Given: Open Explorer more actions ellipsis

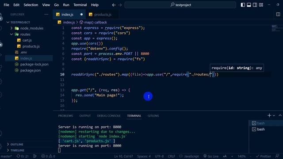Looking at the screenshot, I should click(46, 15).
